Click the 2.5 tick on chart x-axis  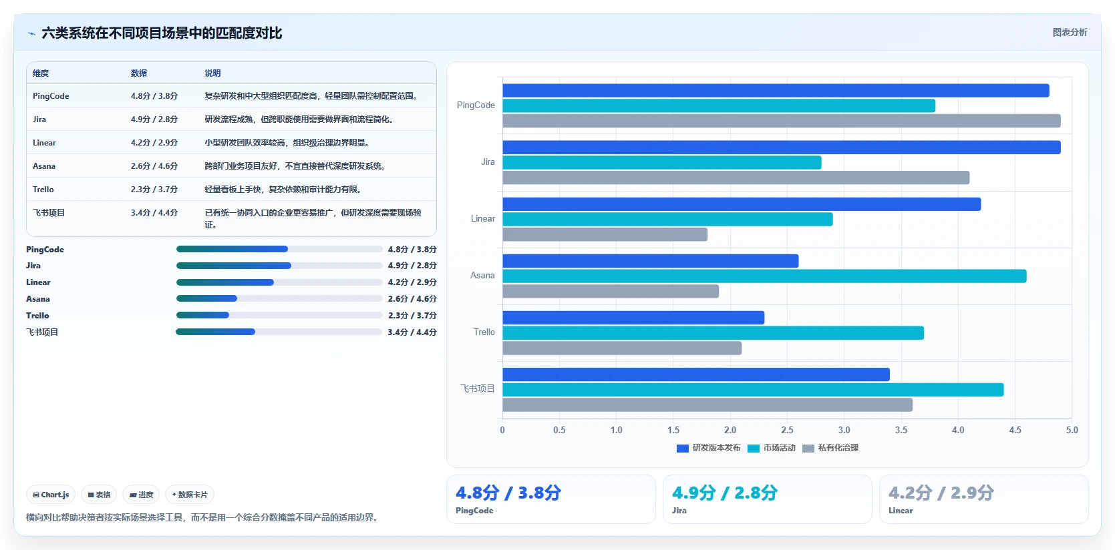787,431
